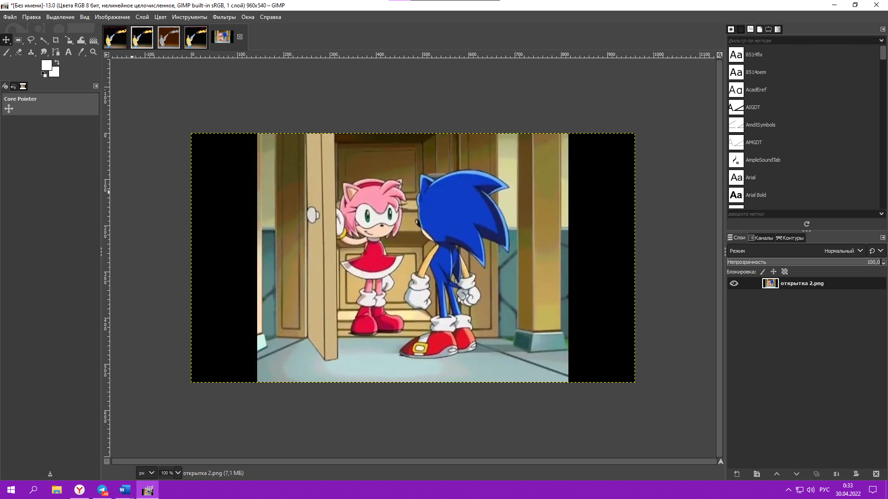Select the Clone stamp tool
The image size is (888, 499).
point(31,52)
